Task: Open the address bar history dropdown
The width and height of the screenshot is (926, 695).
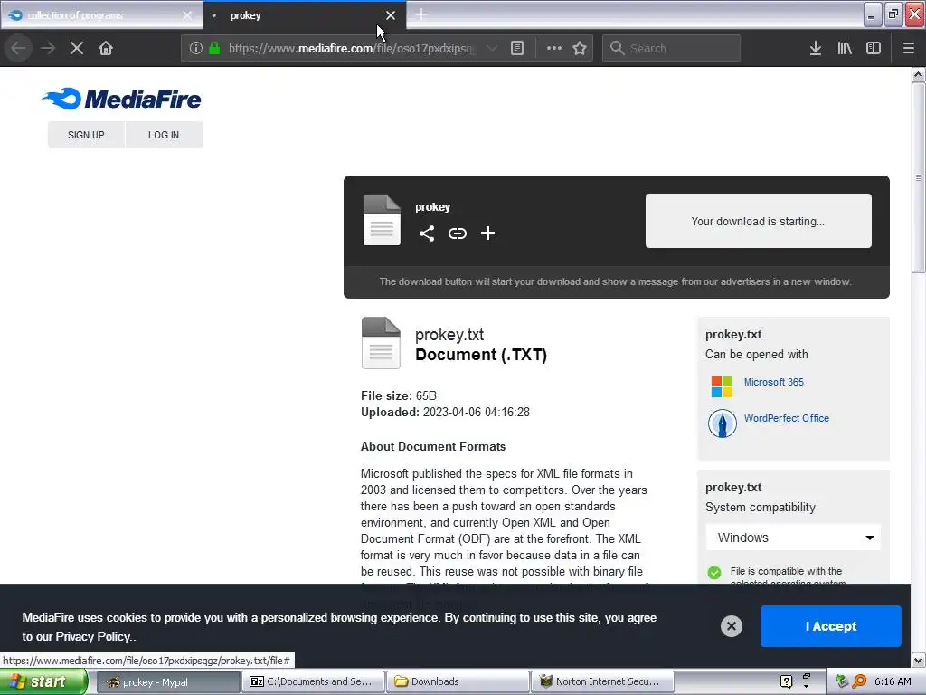Action: (491, 49)
